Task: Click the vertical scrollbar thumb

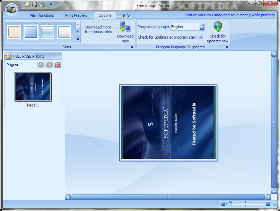Action: [x=274, y=122]
